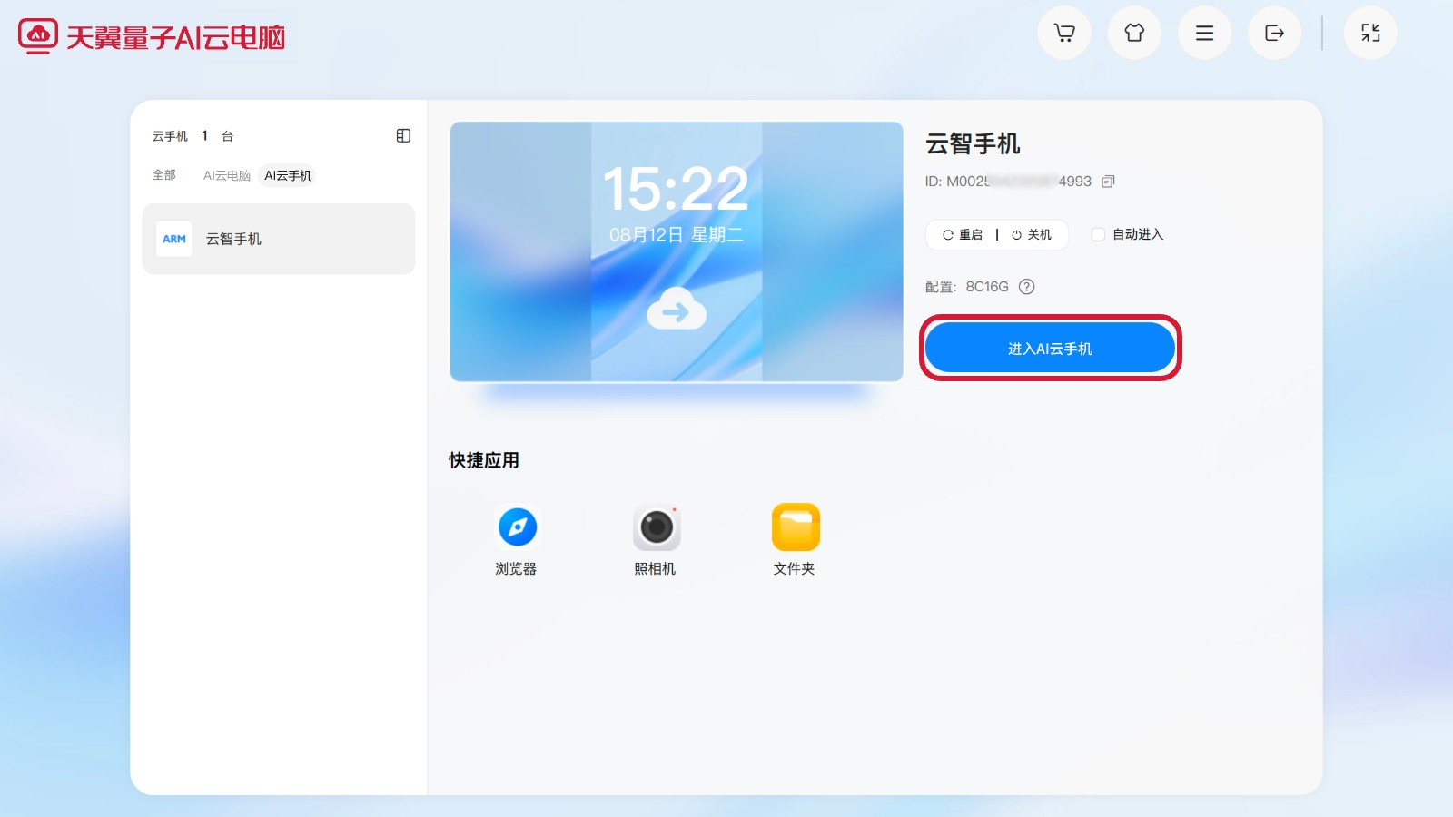Click the exit fullscreen icon
Screen dimensions: 1453x817
point(1370,34)
